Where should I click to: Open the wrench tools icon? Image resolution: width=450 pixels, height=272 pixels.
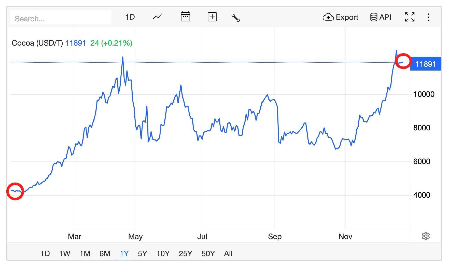coord(235,18)
